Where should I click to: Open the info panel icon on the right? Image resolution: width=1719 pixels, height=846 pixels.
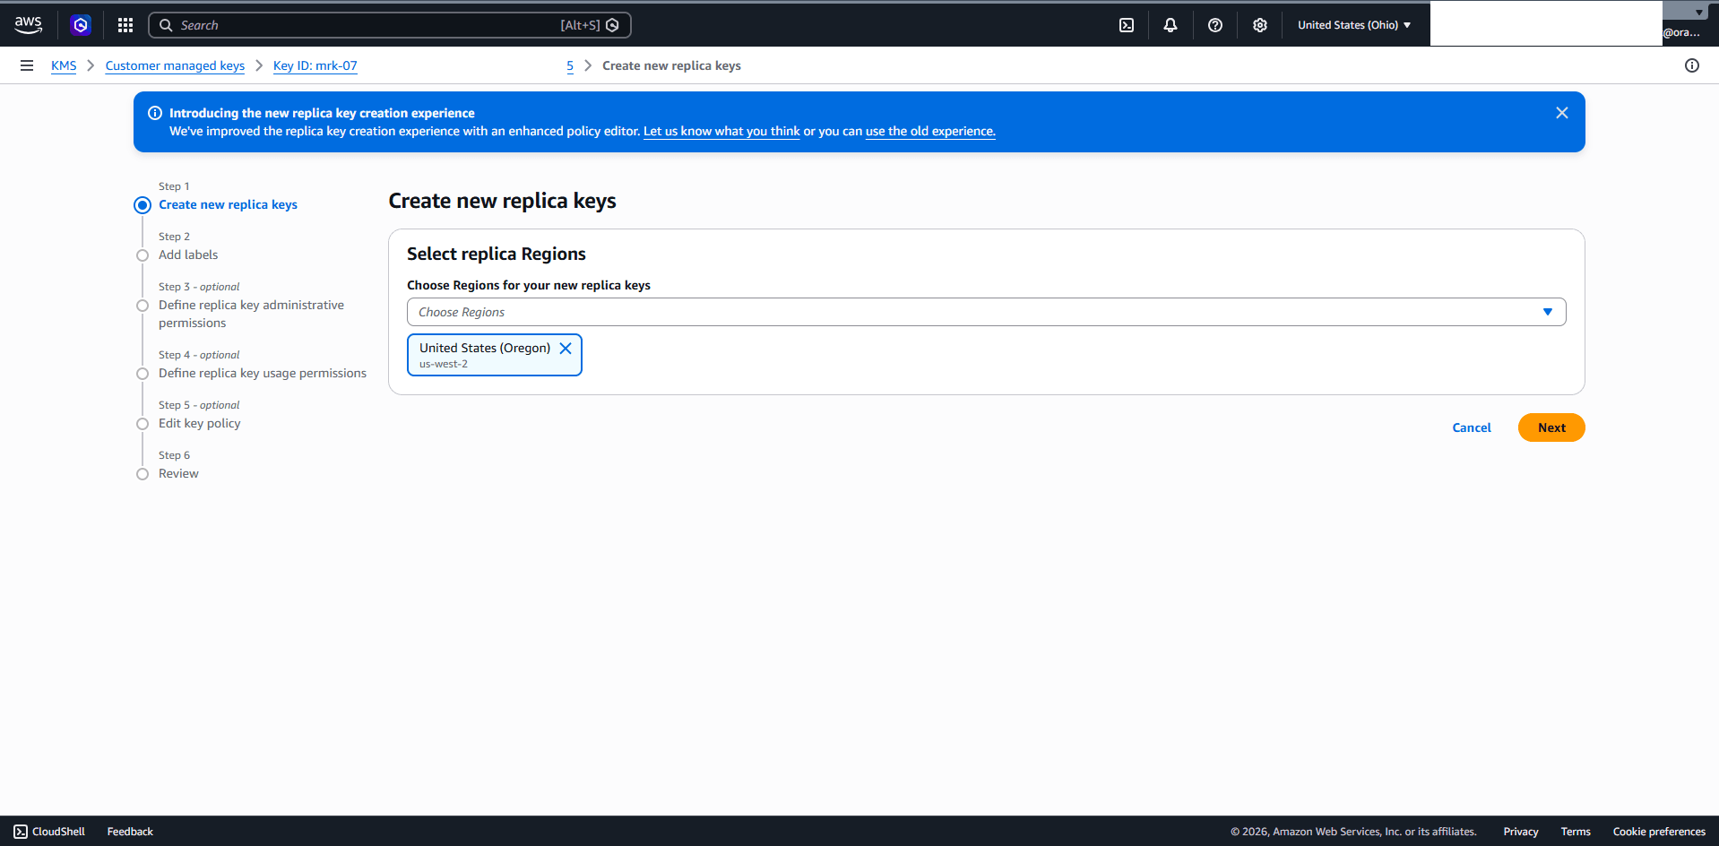(x=1692, y=65)
